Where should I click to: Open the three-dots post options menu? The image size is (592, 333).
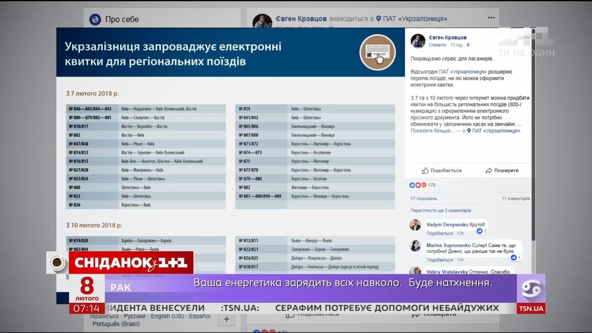tap(491, 18)
